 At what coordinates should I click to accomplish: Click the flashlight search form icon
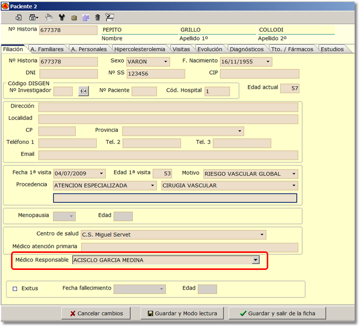(x=109, y=17)
